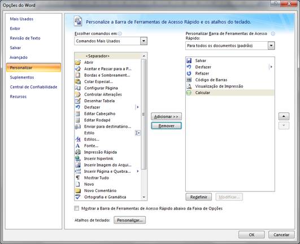Move selected command up with arrow button
This screenshot has width=300, height=244.
coord(284,116)
